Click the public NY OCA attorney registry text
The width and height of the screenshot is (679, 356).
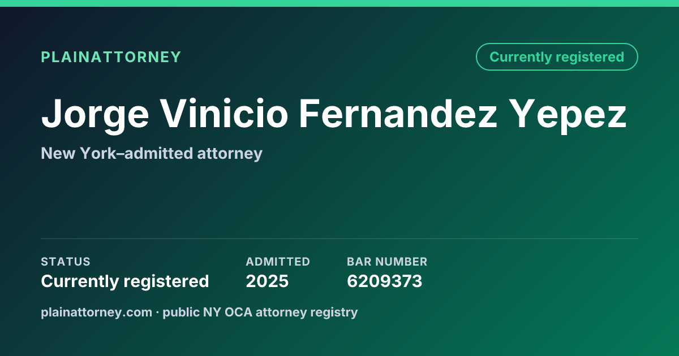coord(260,312)
